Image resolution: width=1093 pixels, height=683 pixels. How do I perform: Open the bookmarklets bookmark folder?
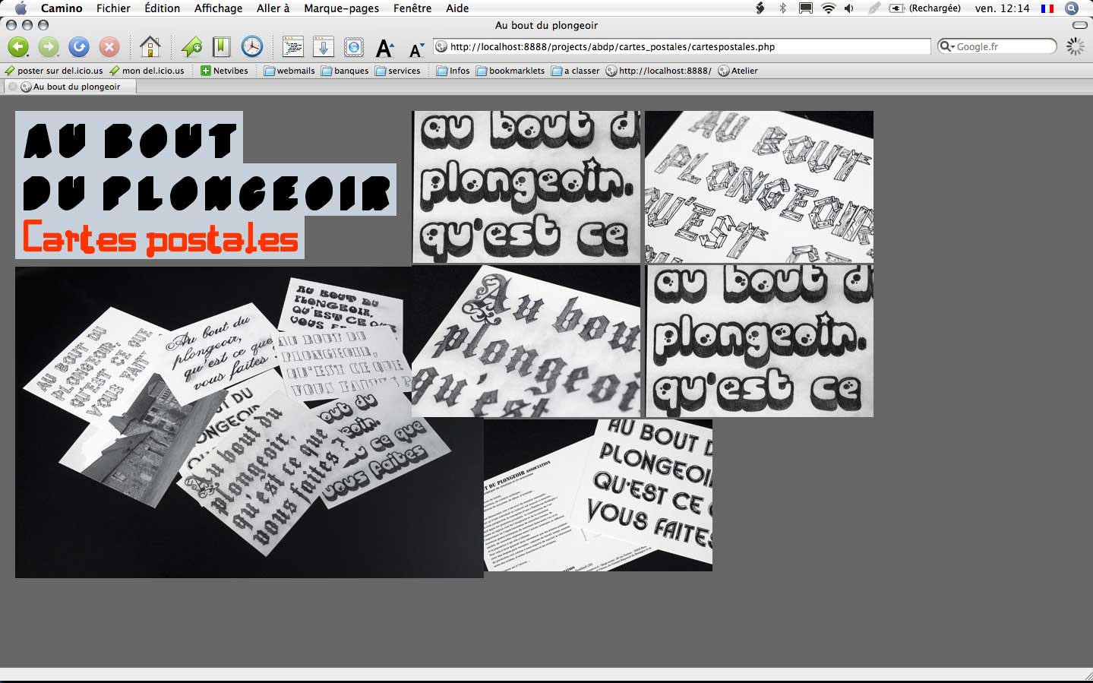pyautogui.click(x=510, y=71)
